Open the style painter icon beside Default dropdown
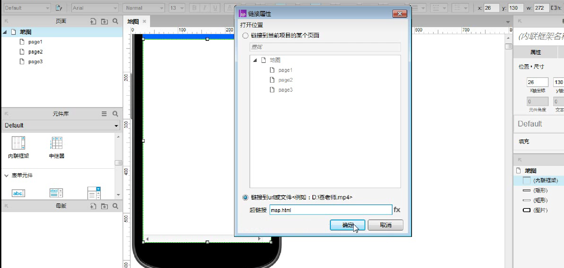564x268 pixels. 59,8
